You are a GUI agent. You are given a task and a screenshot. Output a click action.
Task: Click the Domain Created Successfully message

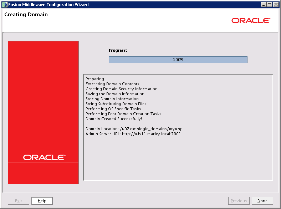114,119
